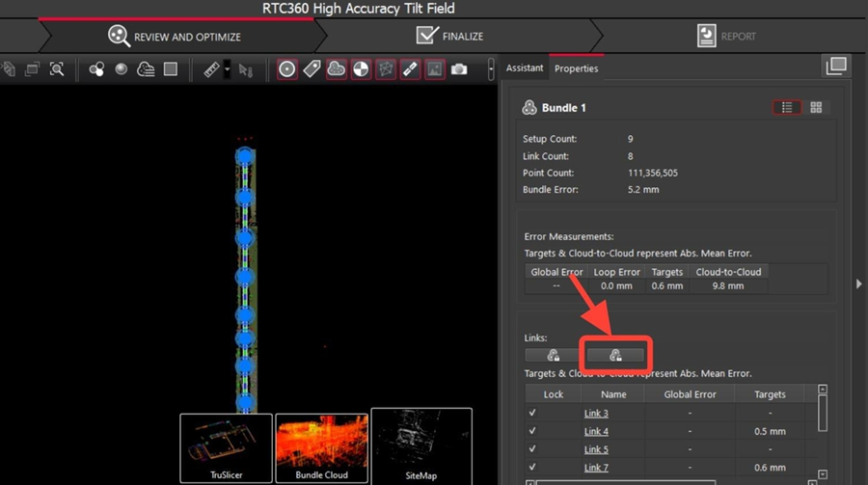Click the unlock all links button
This screenshot has height=485, width=868.
click(x=616, y=355)
